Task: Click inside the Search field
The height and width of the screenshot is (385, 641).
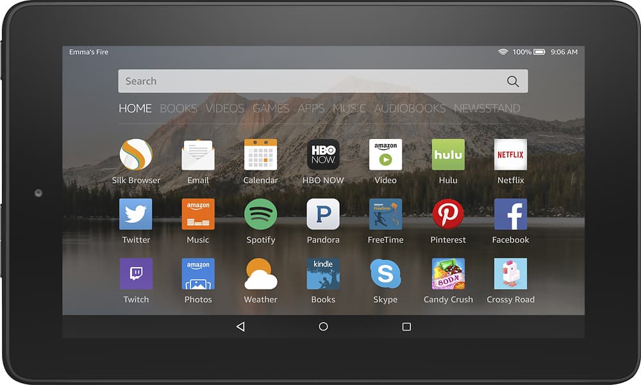Action: (323, 81)
